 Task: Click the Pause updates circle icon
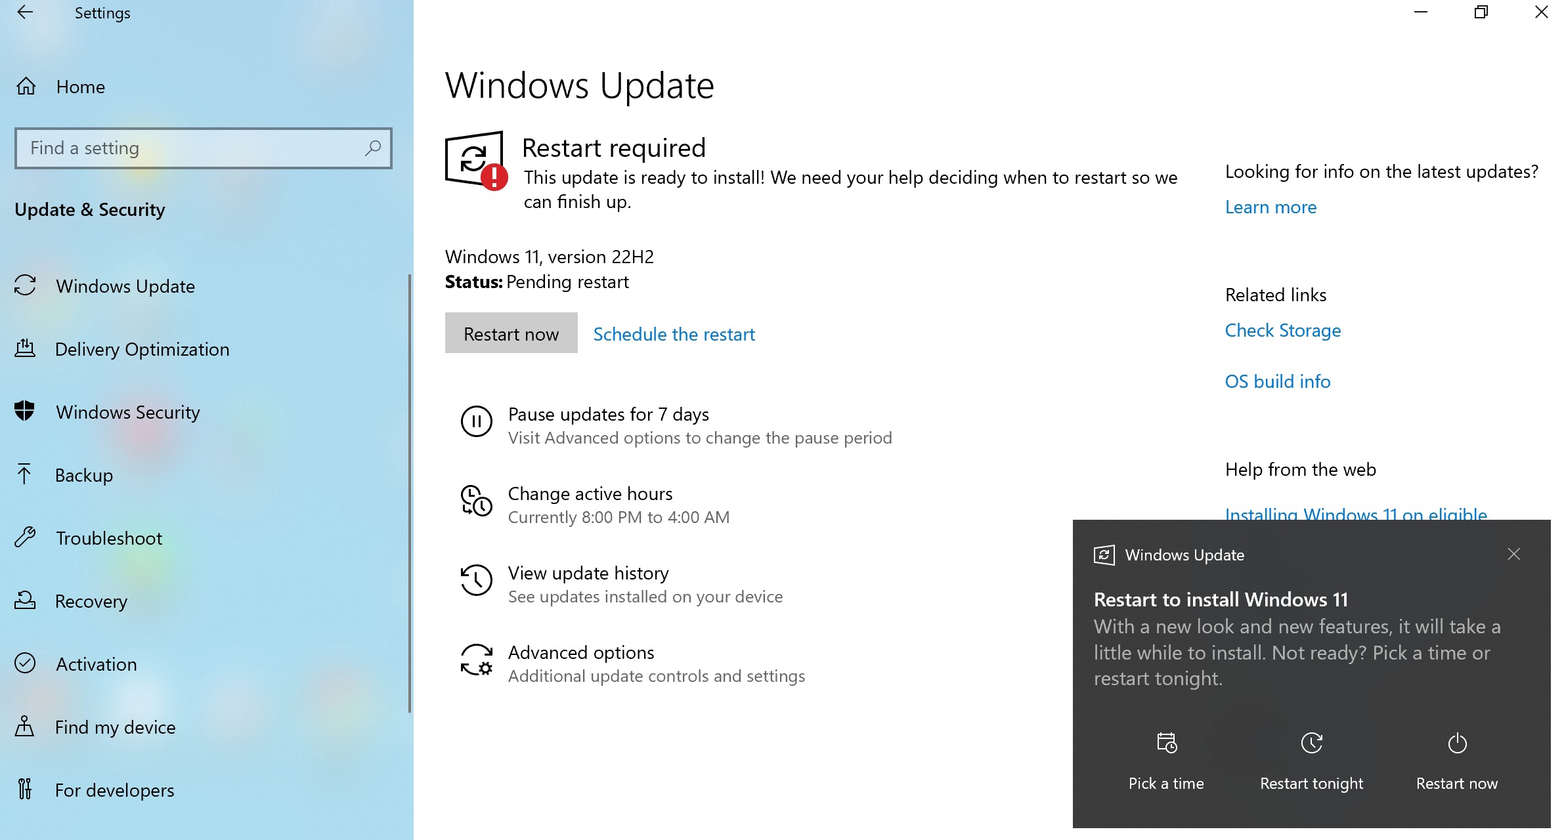476,421
